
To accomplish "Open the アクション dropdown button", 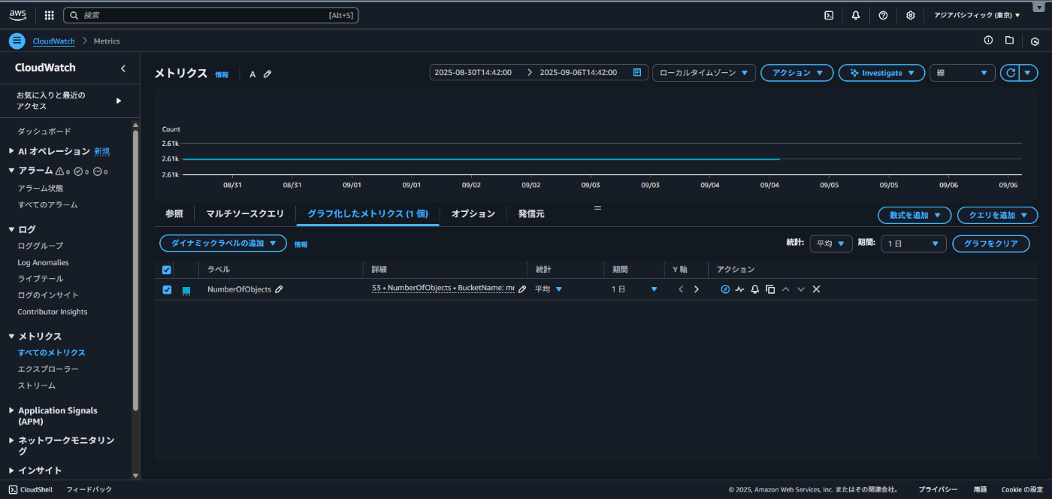I will click(797, 73).
